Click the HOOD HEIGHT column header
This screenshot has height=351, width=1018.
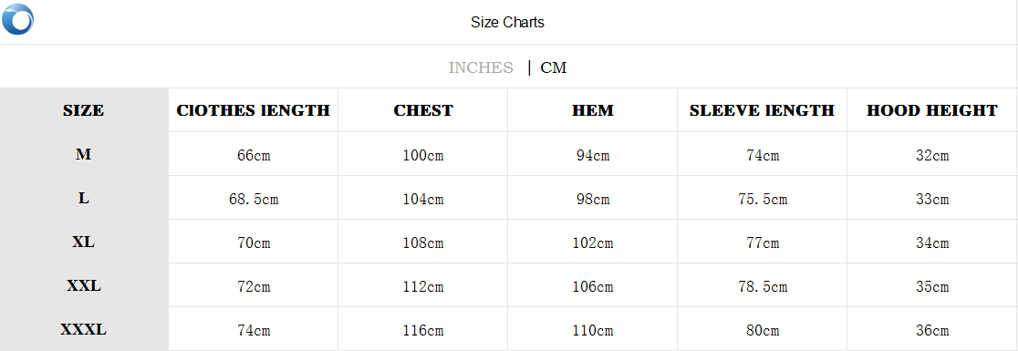(931, 110)
